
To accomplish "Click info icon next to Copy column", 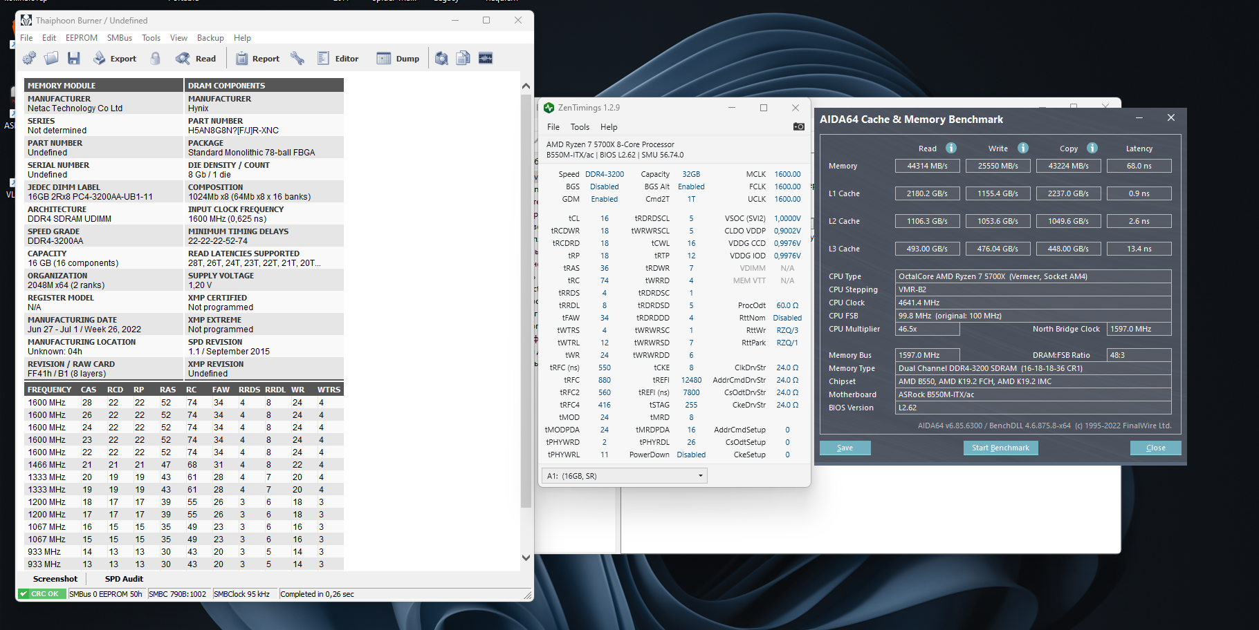I will (1092, 148).
